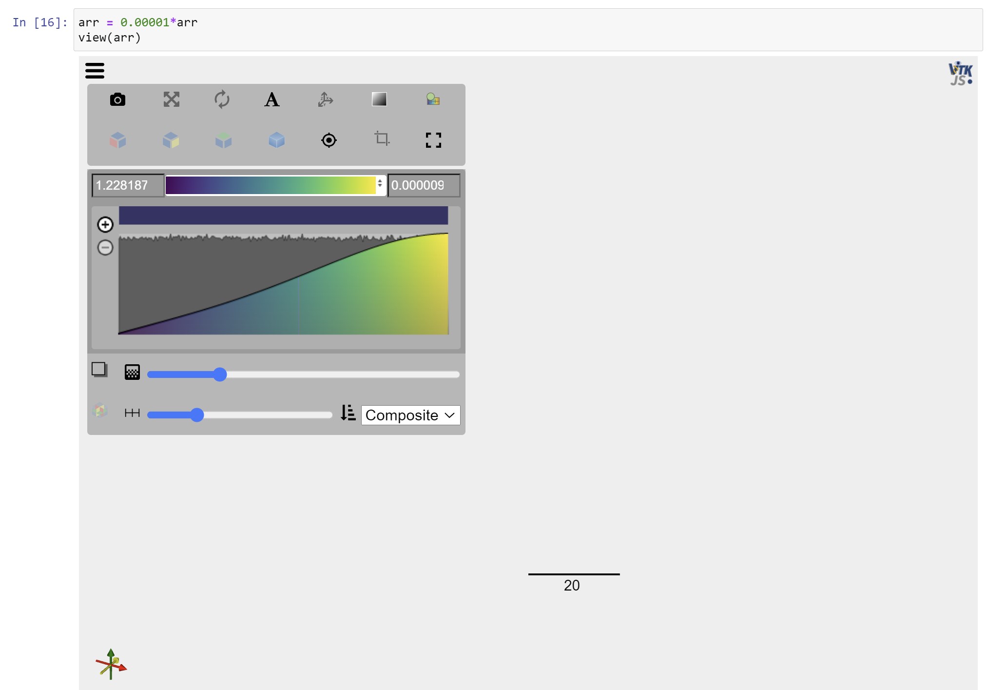The image size is (988, 690).
Task: Enter fullscreen with the expand corners icon
Action: click(x=433, y=140)
